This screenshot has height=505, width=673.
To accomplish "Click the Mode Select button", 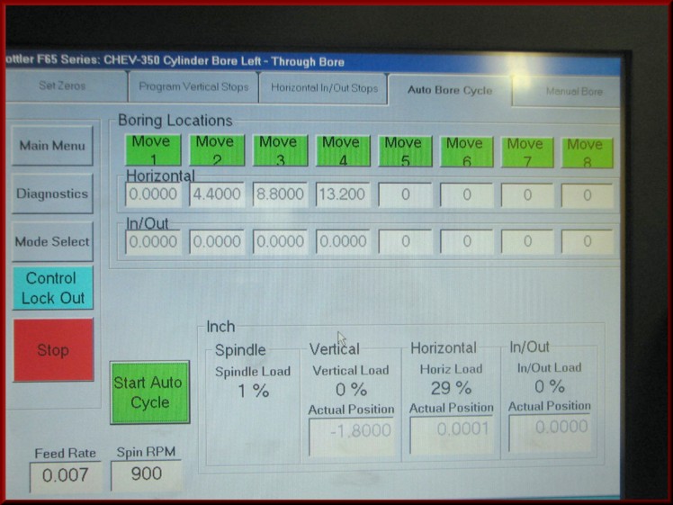I will point(52,241).
